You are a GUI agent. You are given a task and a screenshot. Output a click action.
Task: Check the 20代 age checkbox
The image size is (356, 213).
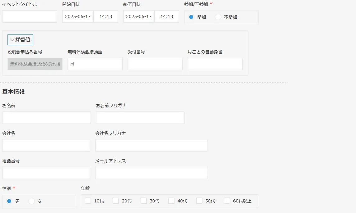[x=116, y=201]
